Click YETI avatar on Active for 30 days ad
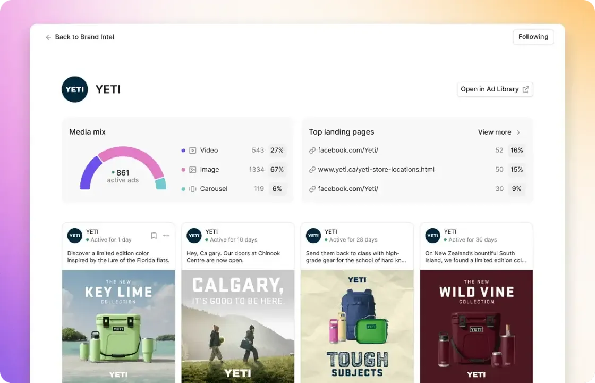The image size is (595, 383). pos(432,236)
